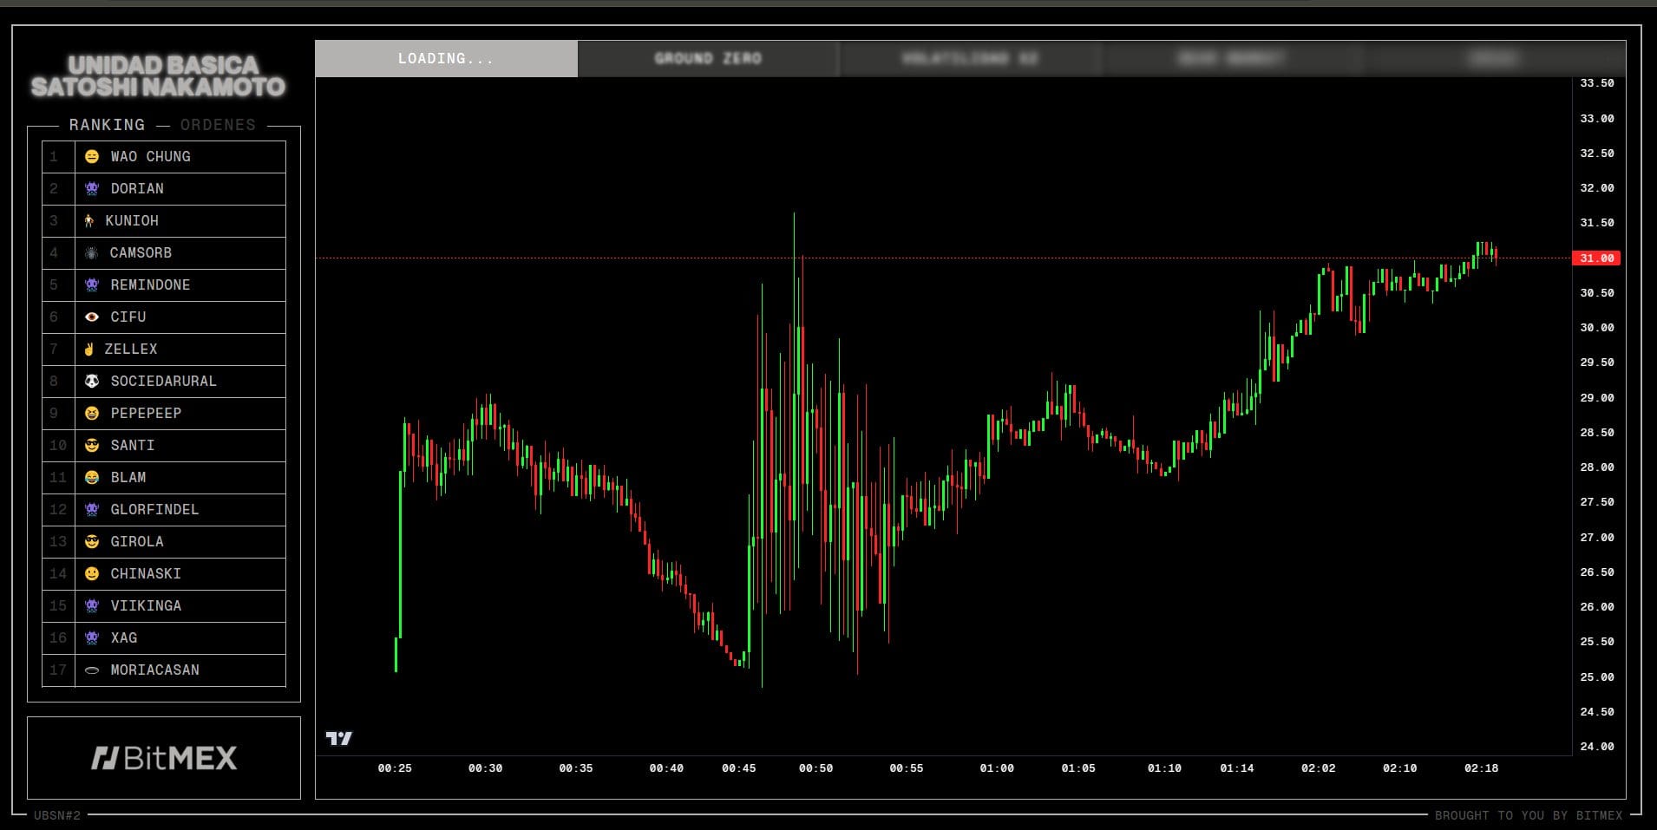Click the eye icon beside CIFU
This screenshot has width=1657, height=830.
(x=92, y=317)
